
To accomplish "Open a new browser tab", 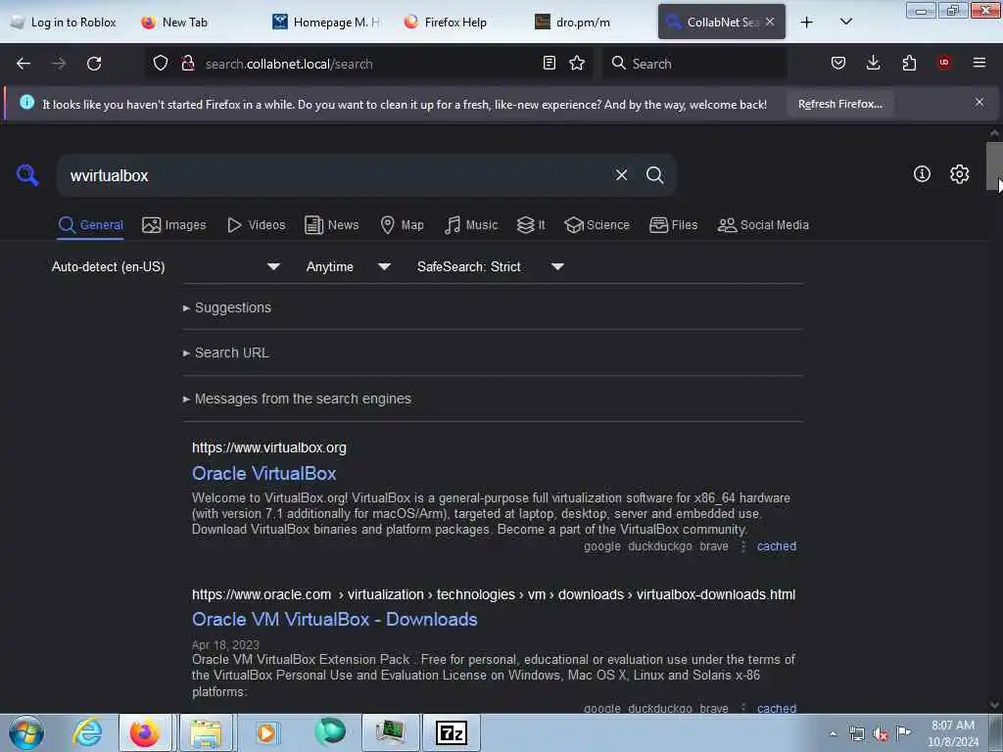I will 807,23.
